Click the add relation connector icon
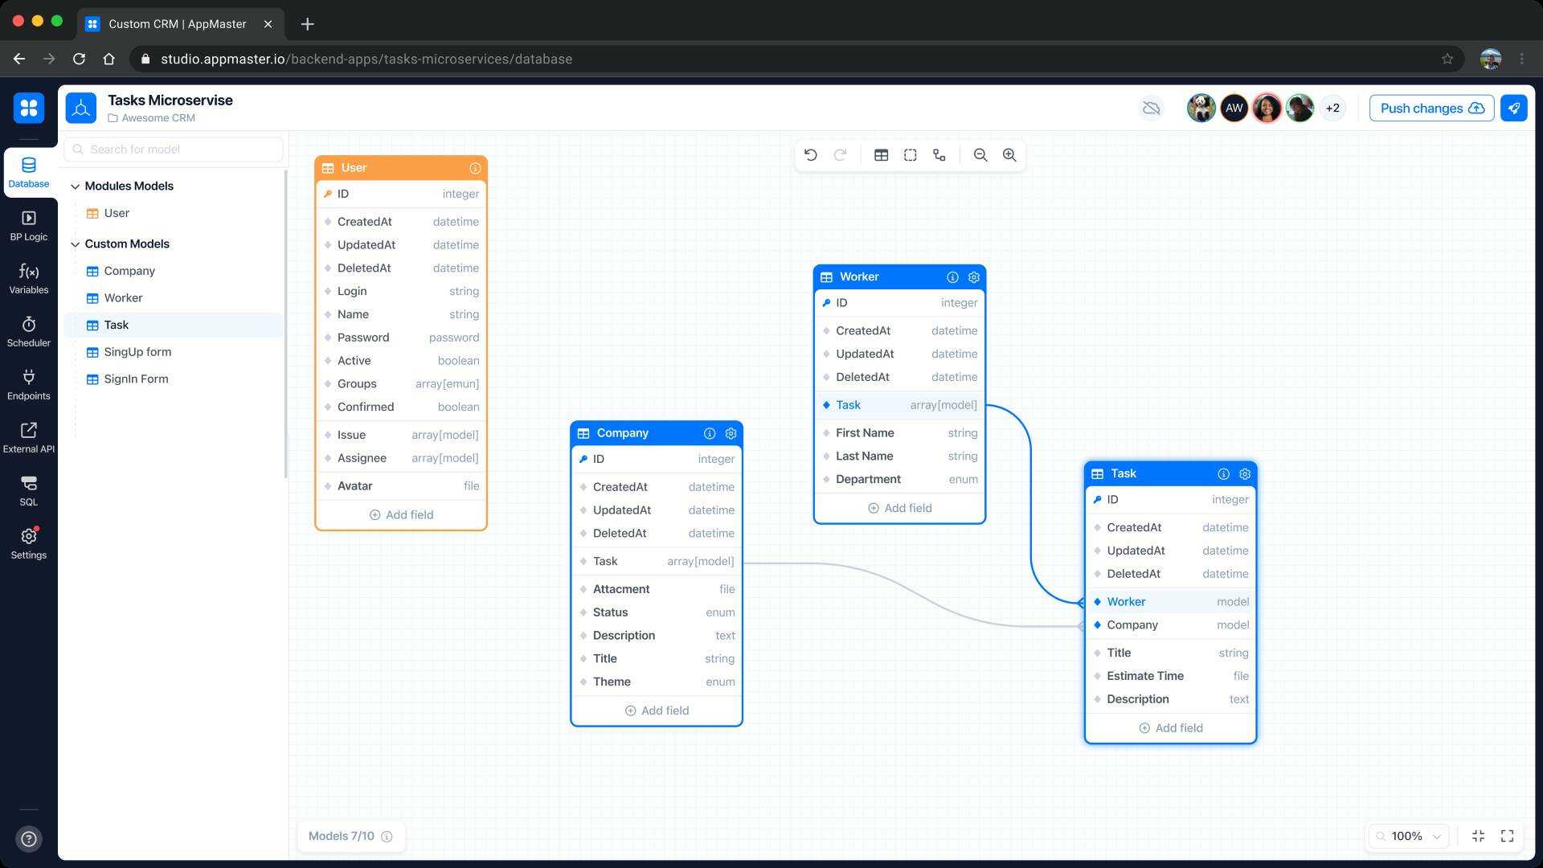Viewport: 1543px width, 868px height. [939, 155]
